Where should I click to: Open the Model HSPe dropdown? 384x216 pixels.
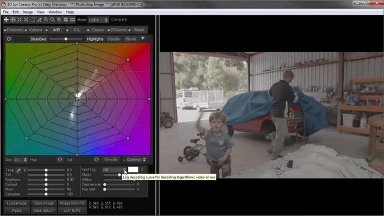[98, 20]
